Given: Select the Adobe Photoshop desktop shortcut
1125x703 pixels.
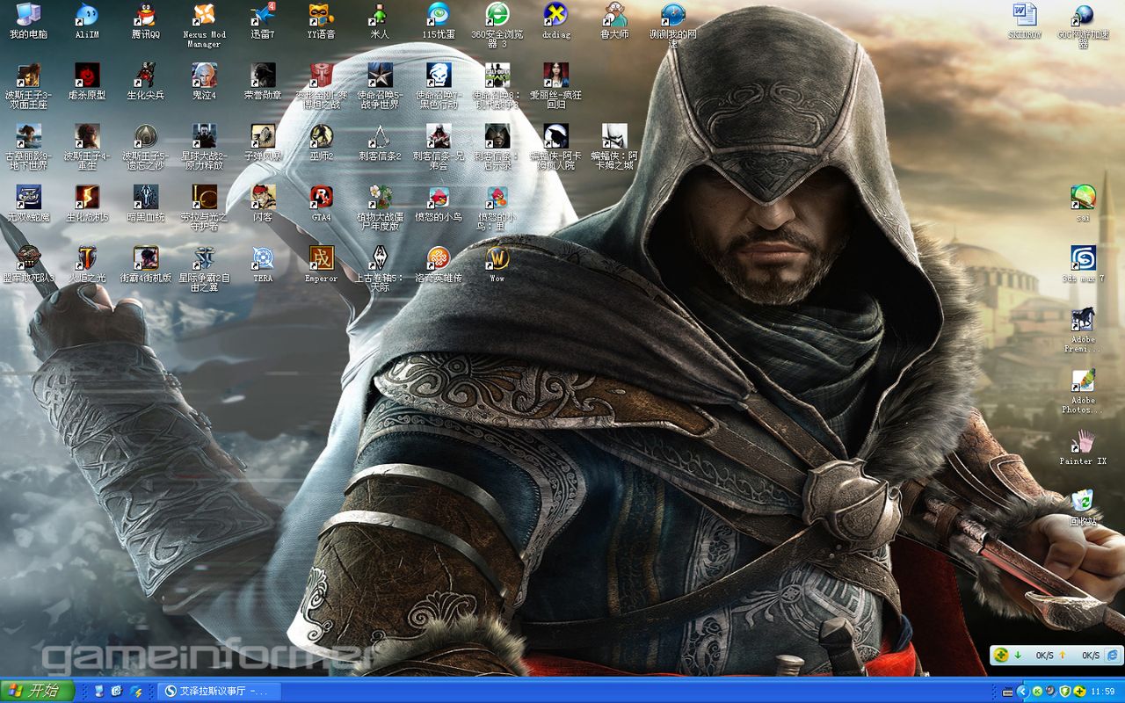Looking at the screenshot, I should click(1083, 380).
